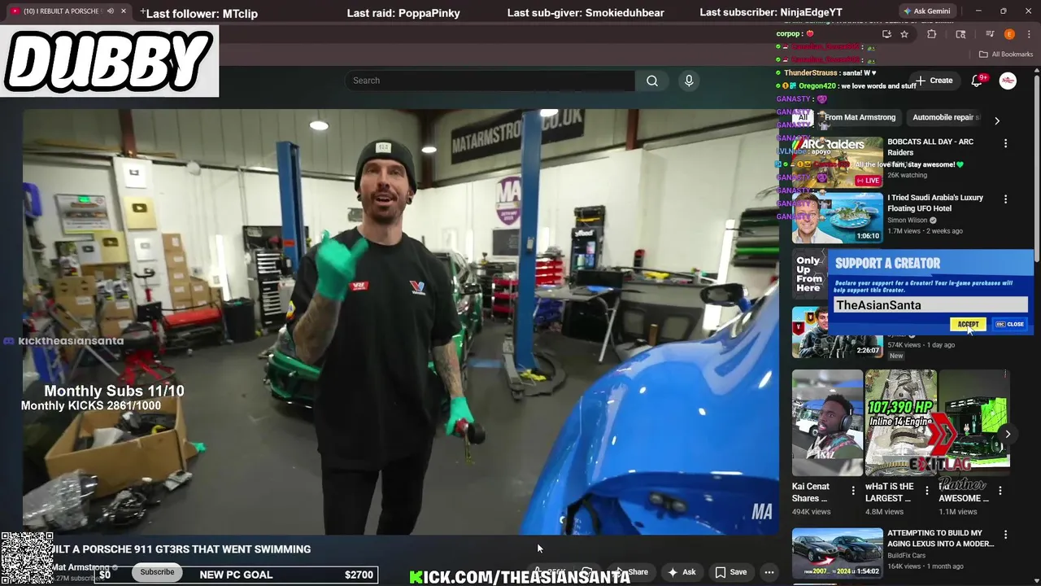Open options for Kai Cenat Shares short

853,491
